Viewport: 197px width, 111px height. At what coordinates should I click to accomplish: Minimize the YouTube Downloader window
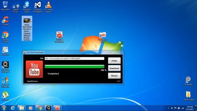110,52
